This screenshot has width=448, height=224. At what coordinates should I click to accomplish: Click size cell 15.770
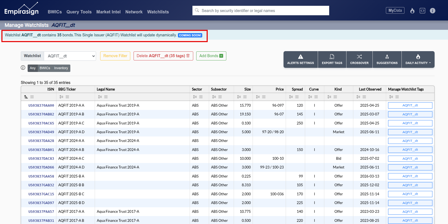pyautogui.click(x=245, y=106)
